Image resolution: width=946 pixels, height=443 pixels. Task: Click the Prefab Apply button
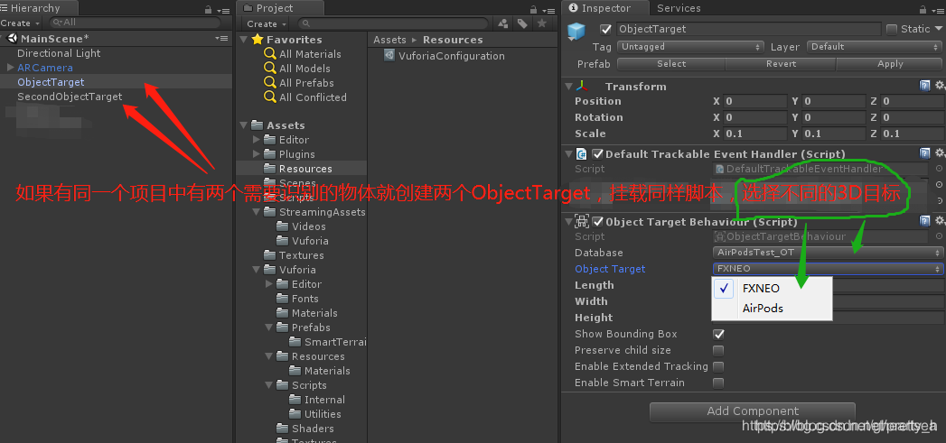(x=890, y=64)
